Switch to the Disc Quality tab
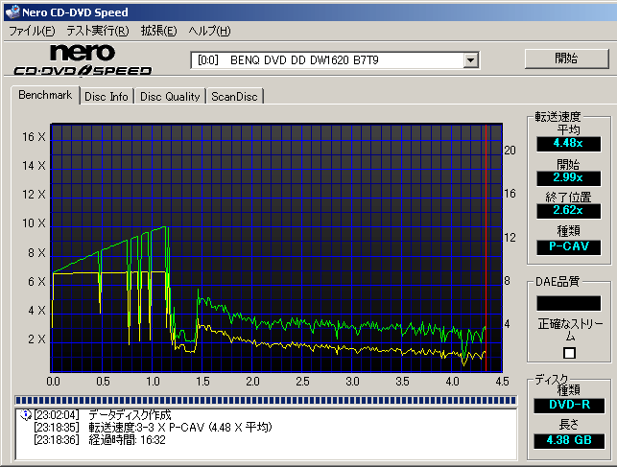The height and width of the screenshot is (467, 617). click(170, 97)
